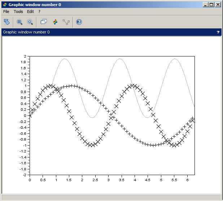Activate the Zoom area tool
Image resolution: width=223 pixels, height=201 pixels.
(x=19, y=22)
